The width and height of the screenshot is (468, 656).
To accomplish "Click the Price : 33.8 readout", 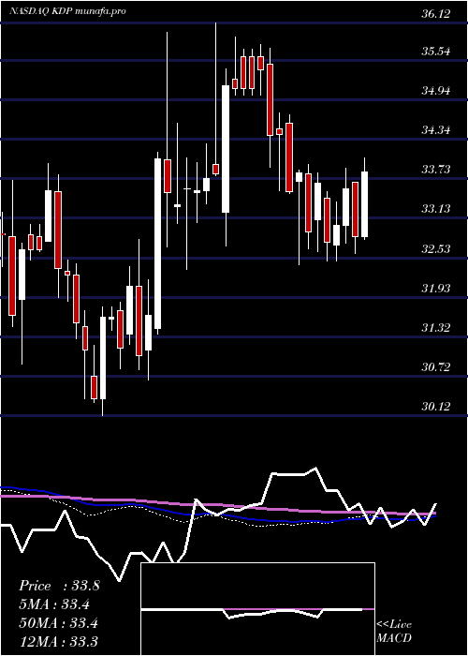I will [59, 586].
